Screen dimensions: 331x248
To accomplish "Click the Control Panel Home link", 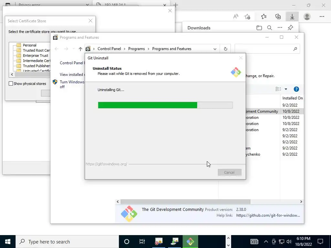I will [72, 63].
